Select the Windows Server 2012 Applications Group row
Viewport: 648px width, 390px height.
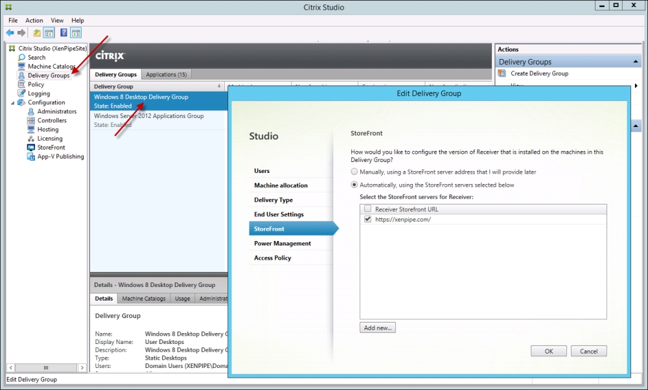(159, 120)
